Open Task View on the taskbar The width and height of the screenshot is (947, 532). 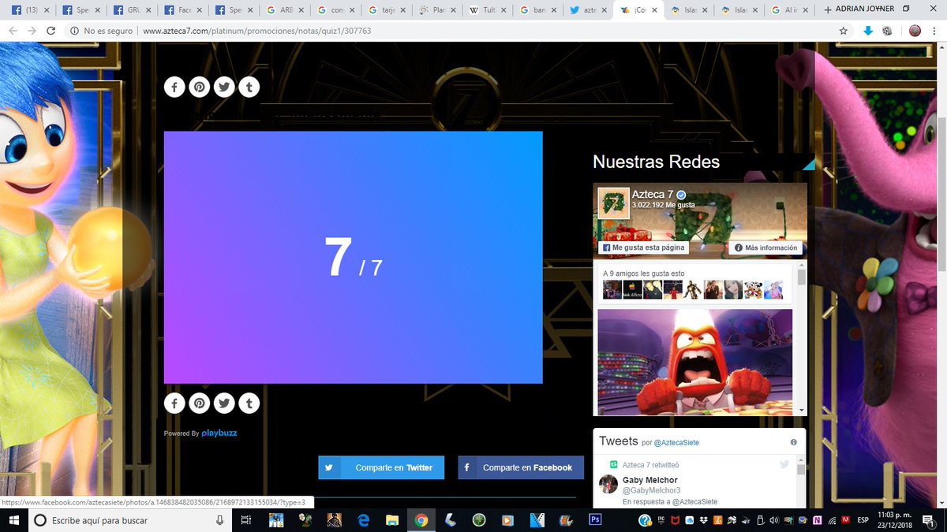coord(246,520)
